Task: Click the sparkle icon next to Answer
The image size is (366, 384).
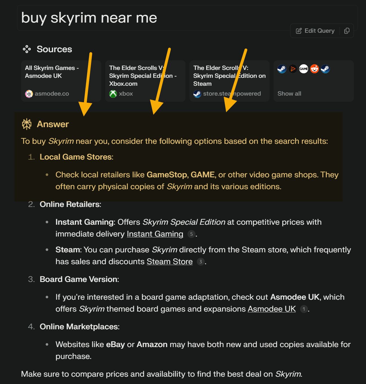Action: click(x=27, y=124)
